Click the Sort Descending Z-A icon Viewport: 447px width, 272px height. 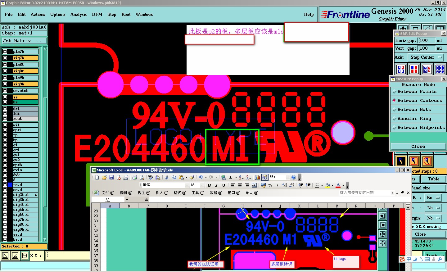pyautogui.click(x=248, y=177)
